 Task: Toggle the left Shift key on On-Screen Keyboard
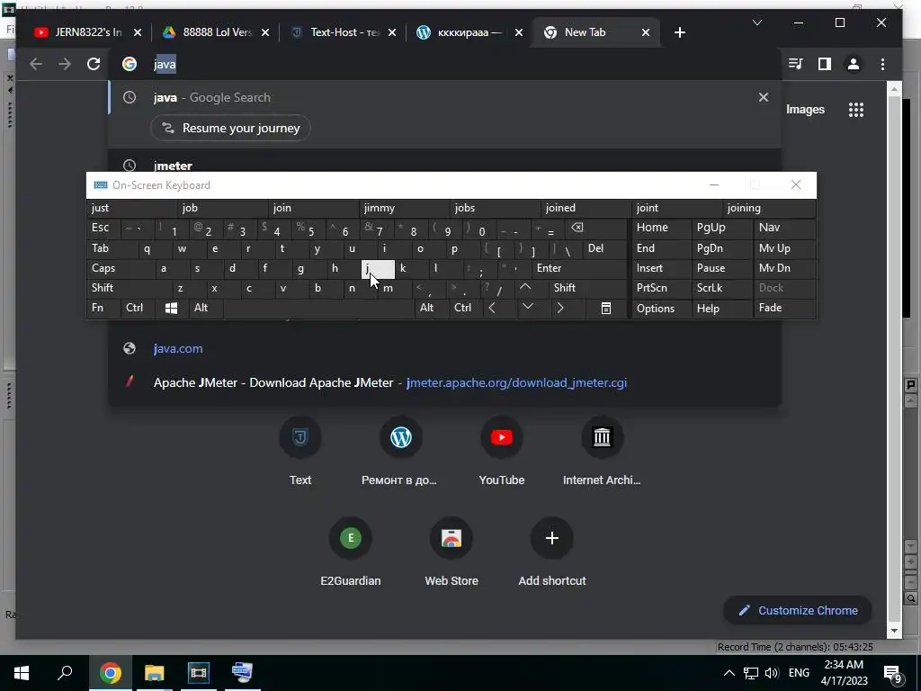[x=130, y=288]
